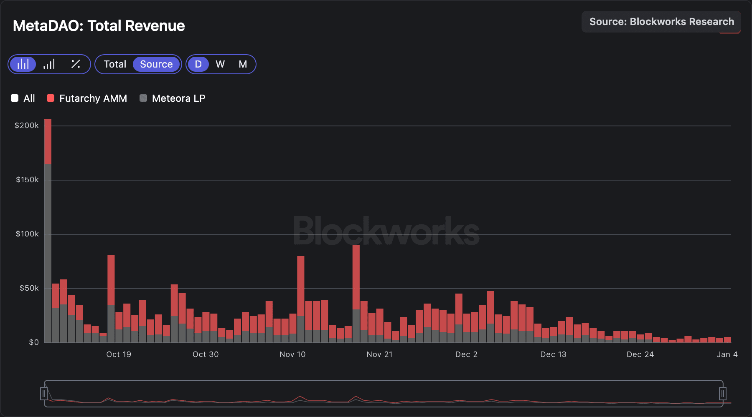The width and height of the screenshot is (752, 417).
Task: Hide the Futarchy AMM series in legend
Action: (87, 98)
